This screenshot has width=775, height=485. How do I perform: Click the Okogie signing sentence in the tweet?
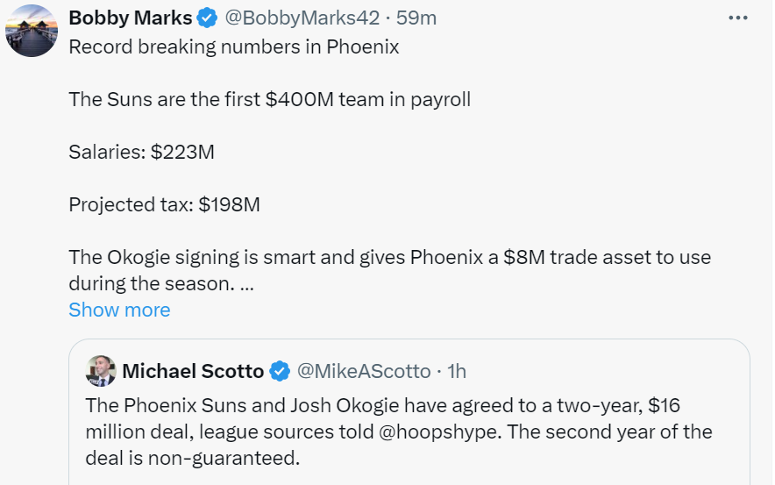click(x=389, y=258)
